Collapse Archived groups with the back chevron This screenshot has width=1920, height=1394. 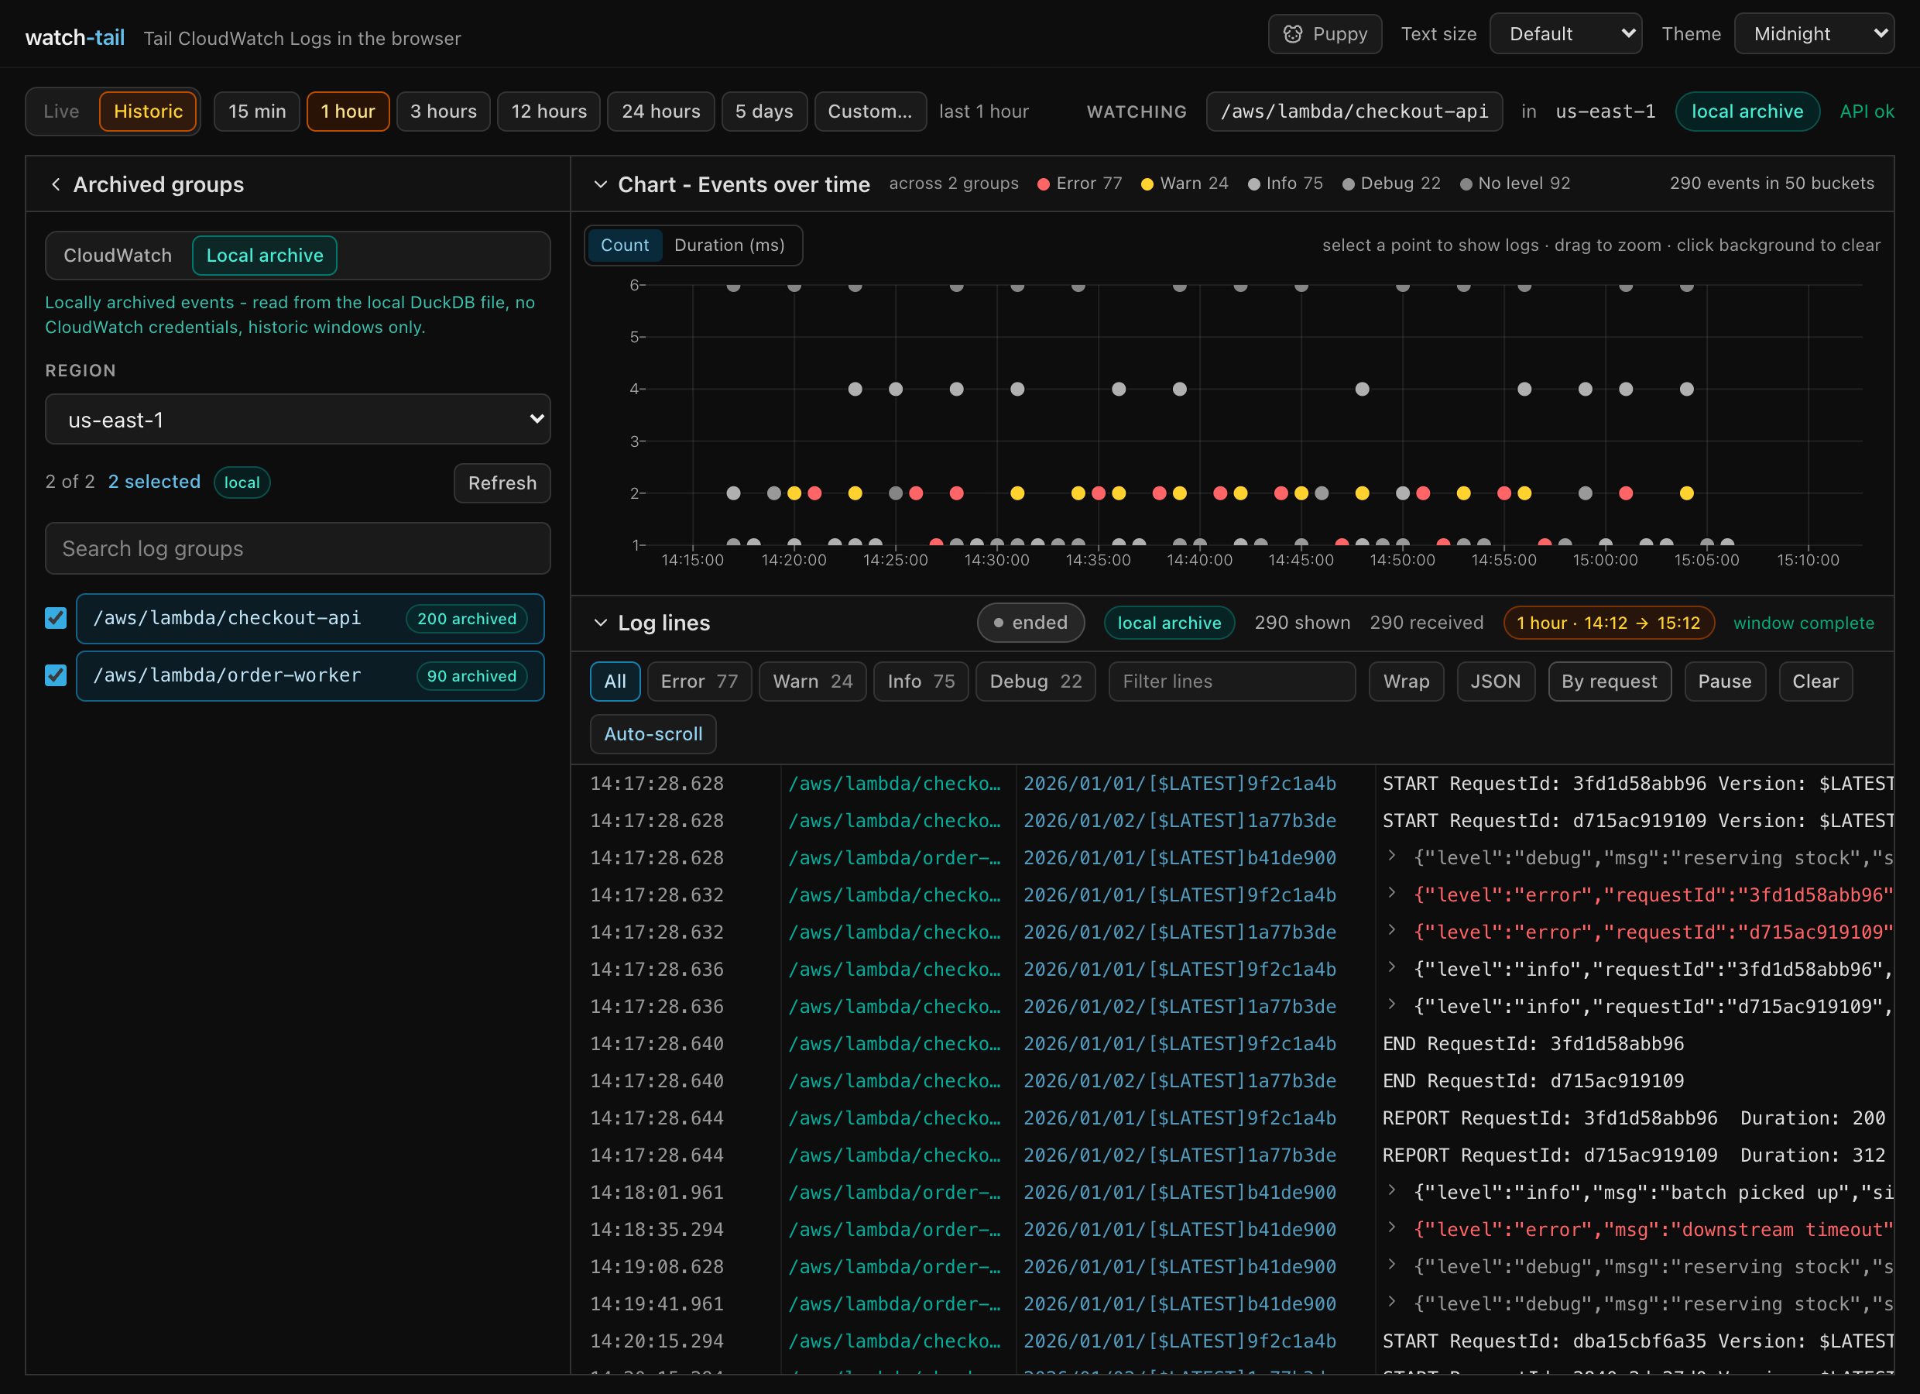(x=56, y=184)
